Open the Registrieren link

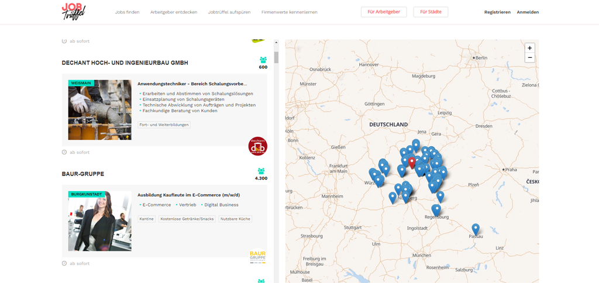497,12
